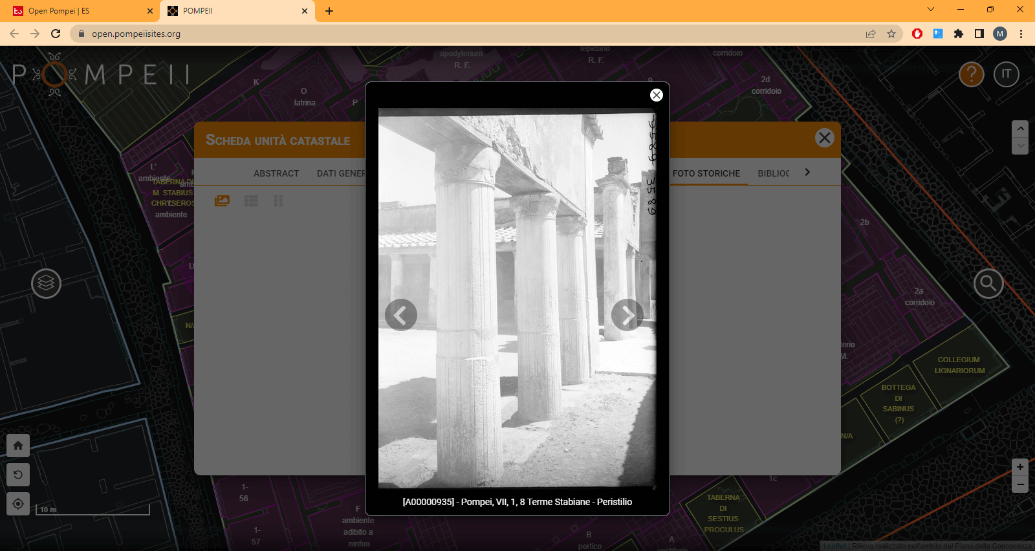Image resolution: width=1035 pixels, height=551 pixels.
Task: Open the map search tool
Action: [x=988, y=283]
